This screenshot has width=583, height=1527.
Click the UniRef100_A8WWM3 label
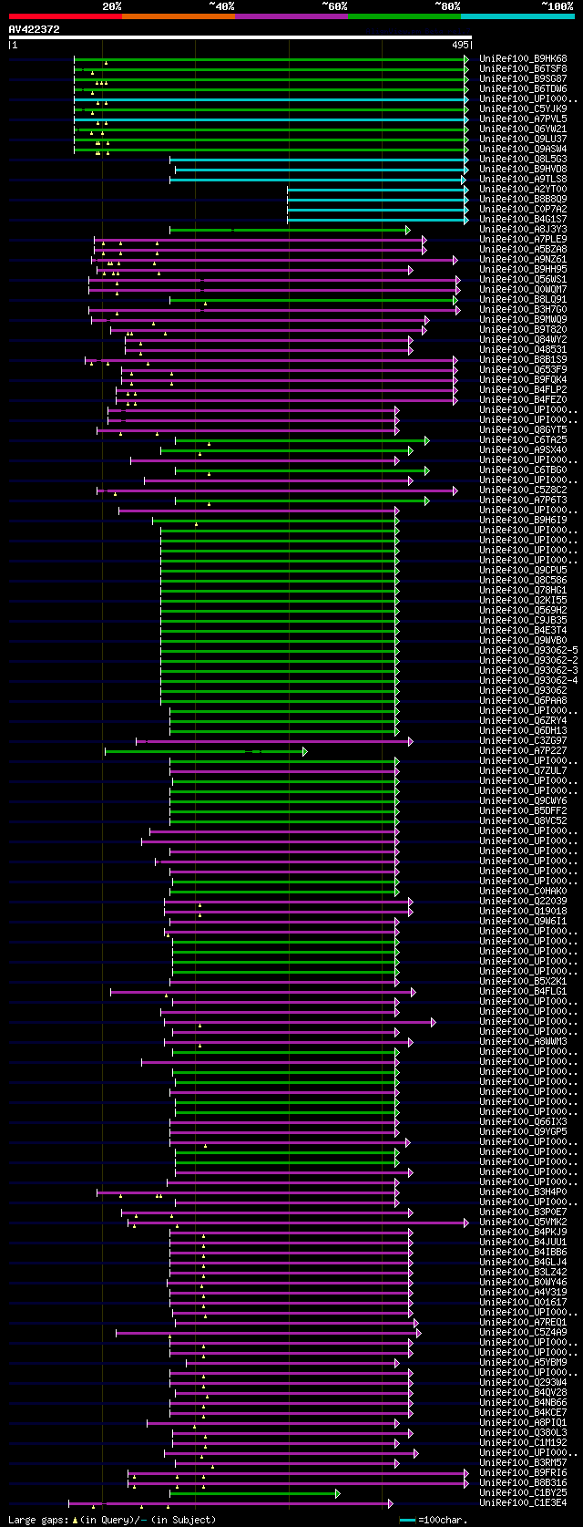click(523, 1042)
